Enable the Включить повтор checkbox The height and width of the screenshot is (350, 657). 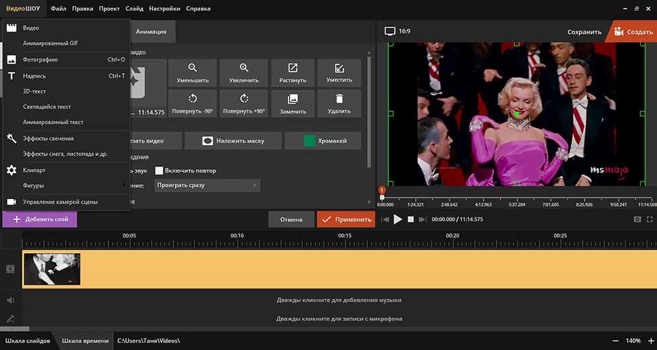coord(160,171)
